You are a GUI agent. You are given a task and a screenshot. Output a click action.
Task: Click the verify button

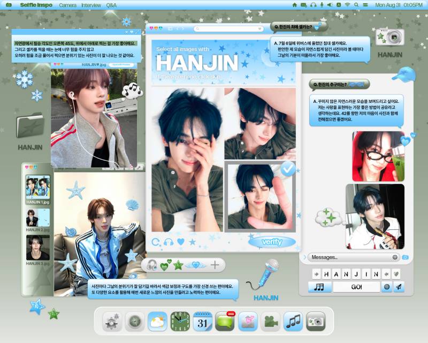[x=272, y=242]
